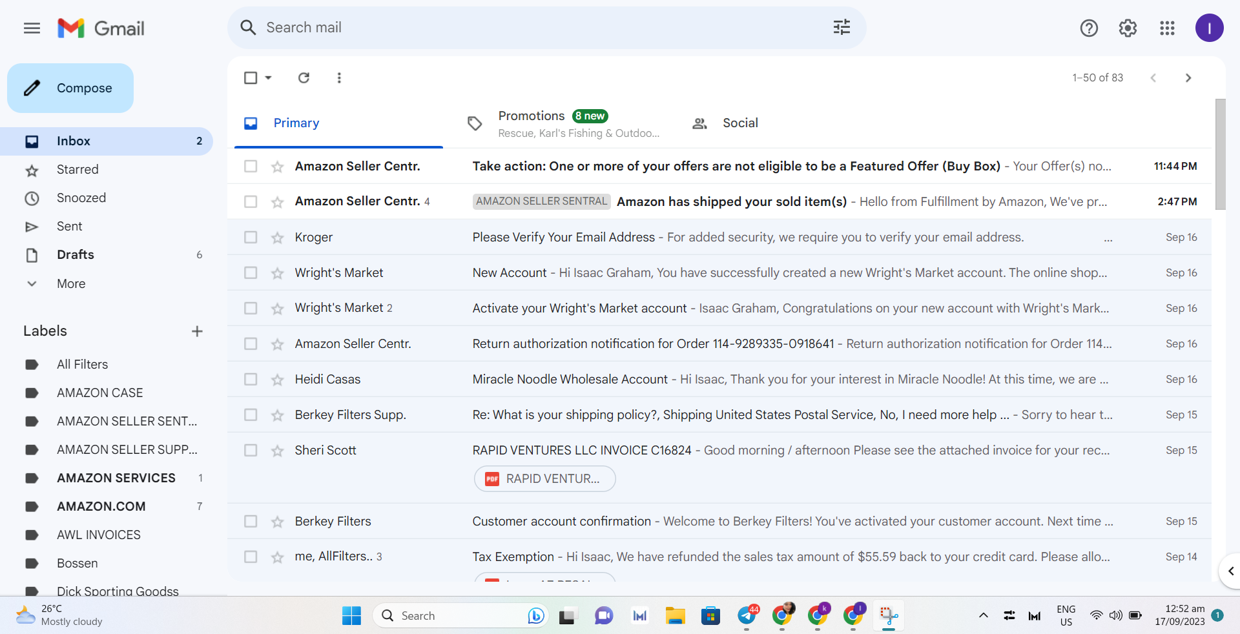Viewport: 1240px width, 634px height.
Task: Click the Search mail field
Action: [x=546, y=28]
